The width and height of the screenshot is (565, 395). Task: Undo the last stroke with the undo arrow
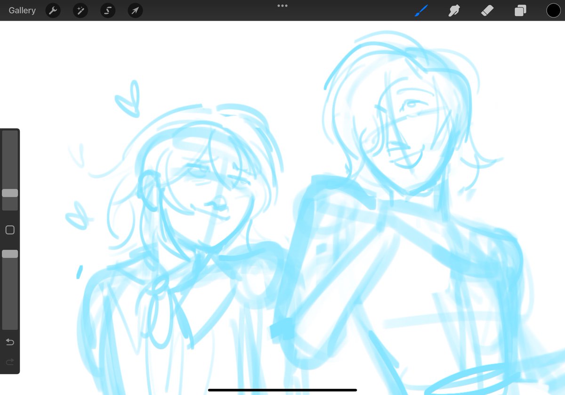pyautogui.click(x=10, y=342)
